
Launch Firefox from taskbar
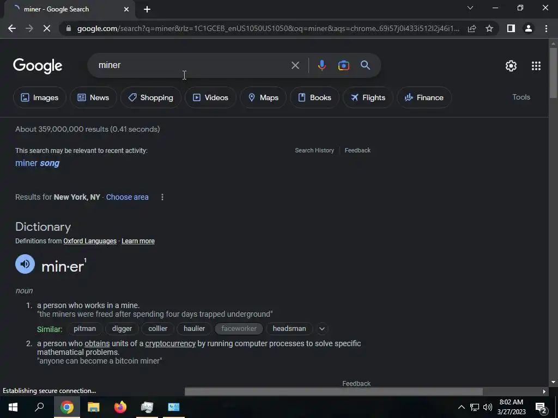pos(120,407)
